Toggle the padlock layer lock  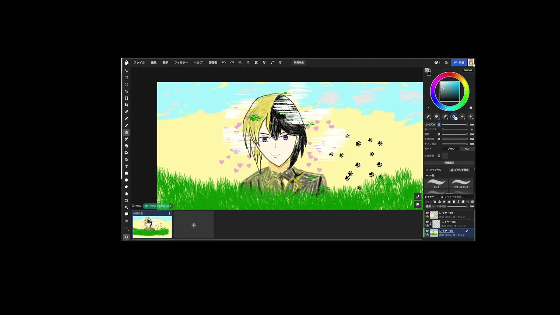click(x=439, y=202)
